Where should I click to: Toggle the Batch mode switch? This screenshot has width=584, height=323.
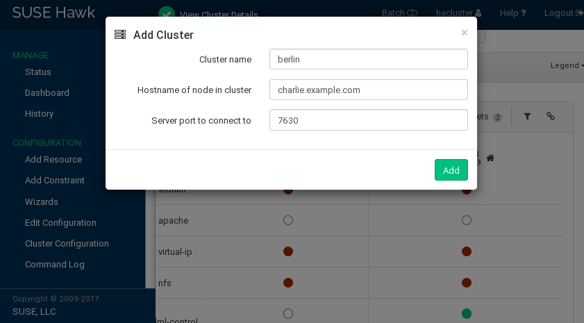pyautogui.click(x=412, y=13)
